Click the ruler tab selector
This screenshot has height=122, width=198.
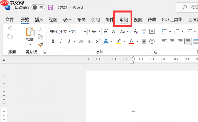click(4, 60)
